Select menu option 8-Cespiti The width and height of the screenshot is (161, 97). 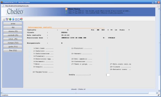tap(43, 67)
